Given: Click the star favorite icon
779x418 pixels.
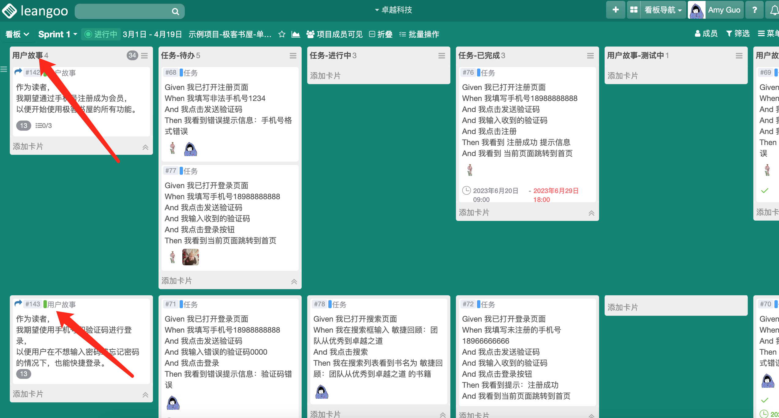Looking at the screenshot, I should click(282, 34).
